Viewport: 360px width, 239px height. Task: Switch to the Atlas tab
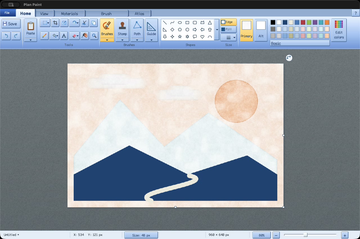(x=139, y=13)
